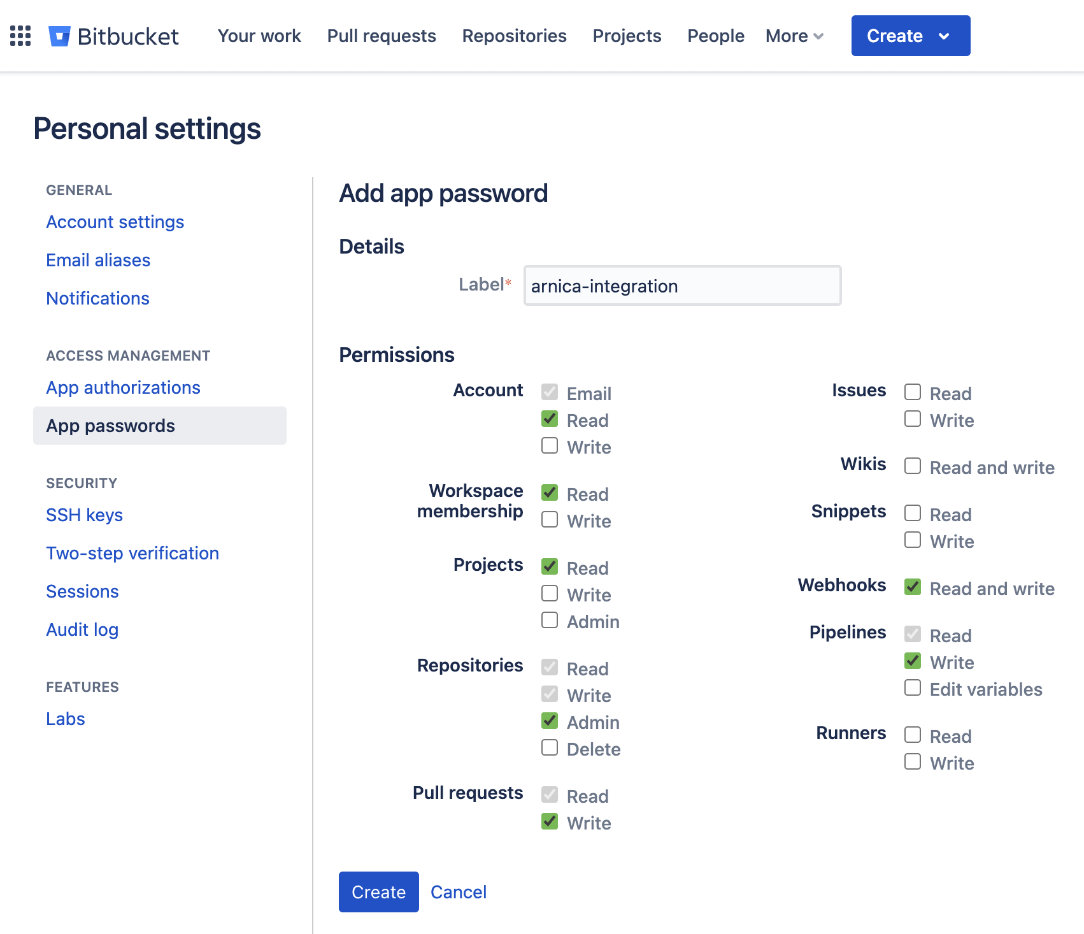Viewport: 1084px width, 934px height.
Task: Check Pipelines Edit variables
Action: pos(913,688)
